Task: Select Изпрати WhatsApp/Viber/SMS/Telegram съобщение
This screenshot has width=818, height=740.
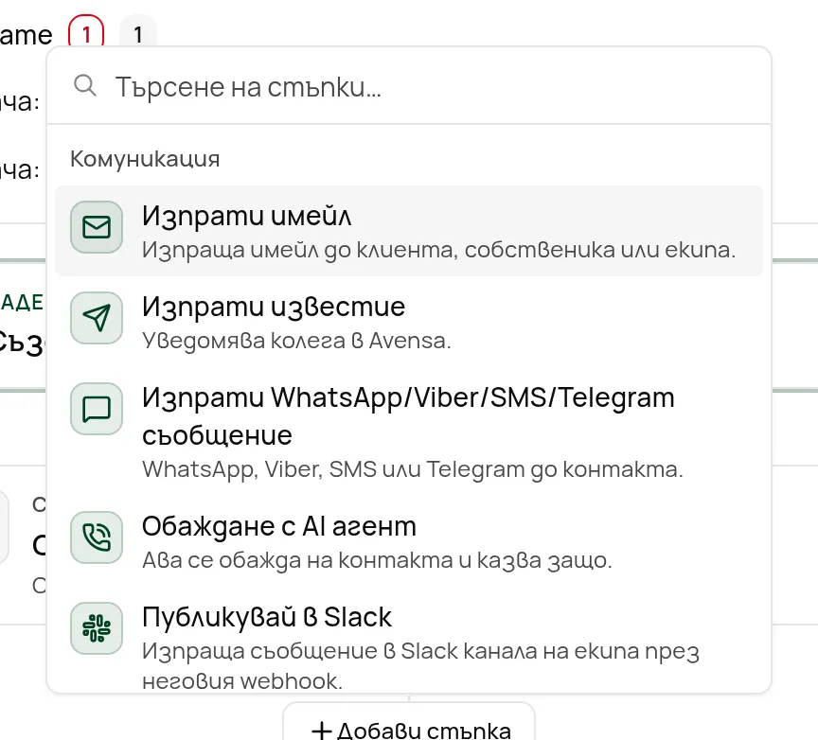Action: tap(409, 432)
